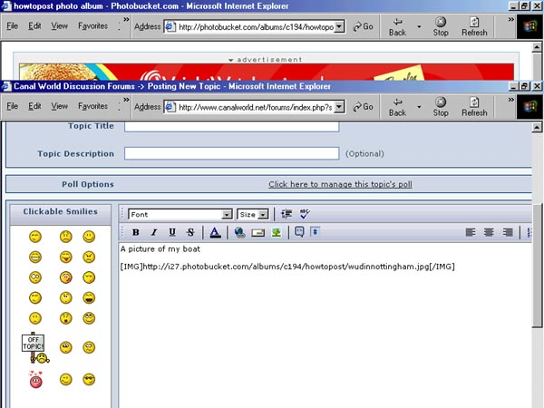Viewport: 544px width, 408px height.
Task: Click the link to manage this topic's poll
Action: pos(340,184)
